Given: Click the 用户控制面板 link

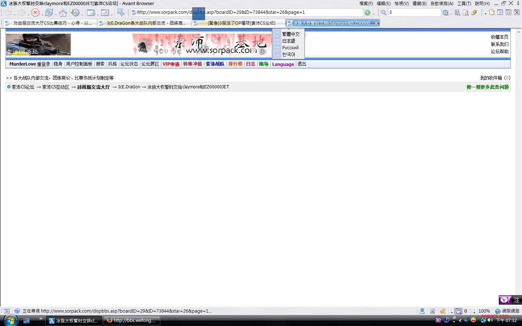Looking at the screenshot, I should 79,64.
